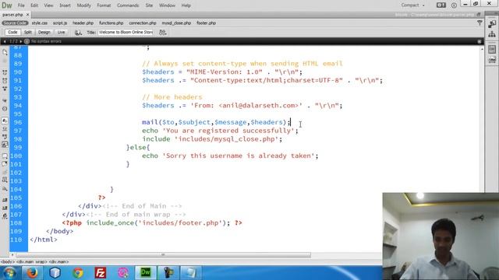Close the No syntax errors info bar
This screenshot has width=499, height=280.
pyautogui.click(x=480, y=41)
